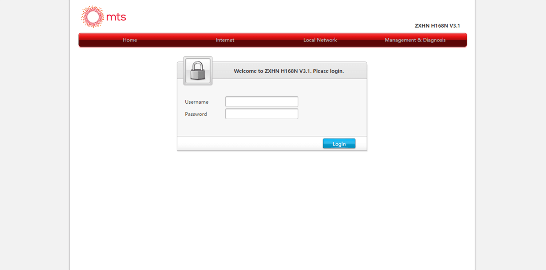Click the blue Login button
This screenshot has width=546, height=270.
(x=339, y=144)
